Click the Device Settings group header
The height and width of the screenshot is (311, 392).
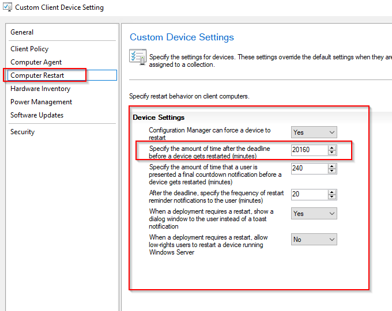pyautogui.click(x=159, y=117)
